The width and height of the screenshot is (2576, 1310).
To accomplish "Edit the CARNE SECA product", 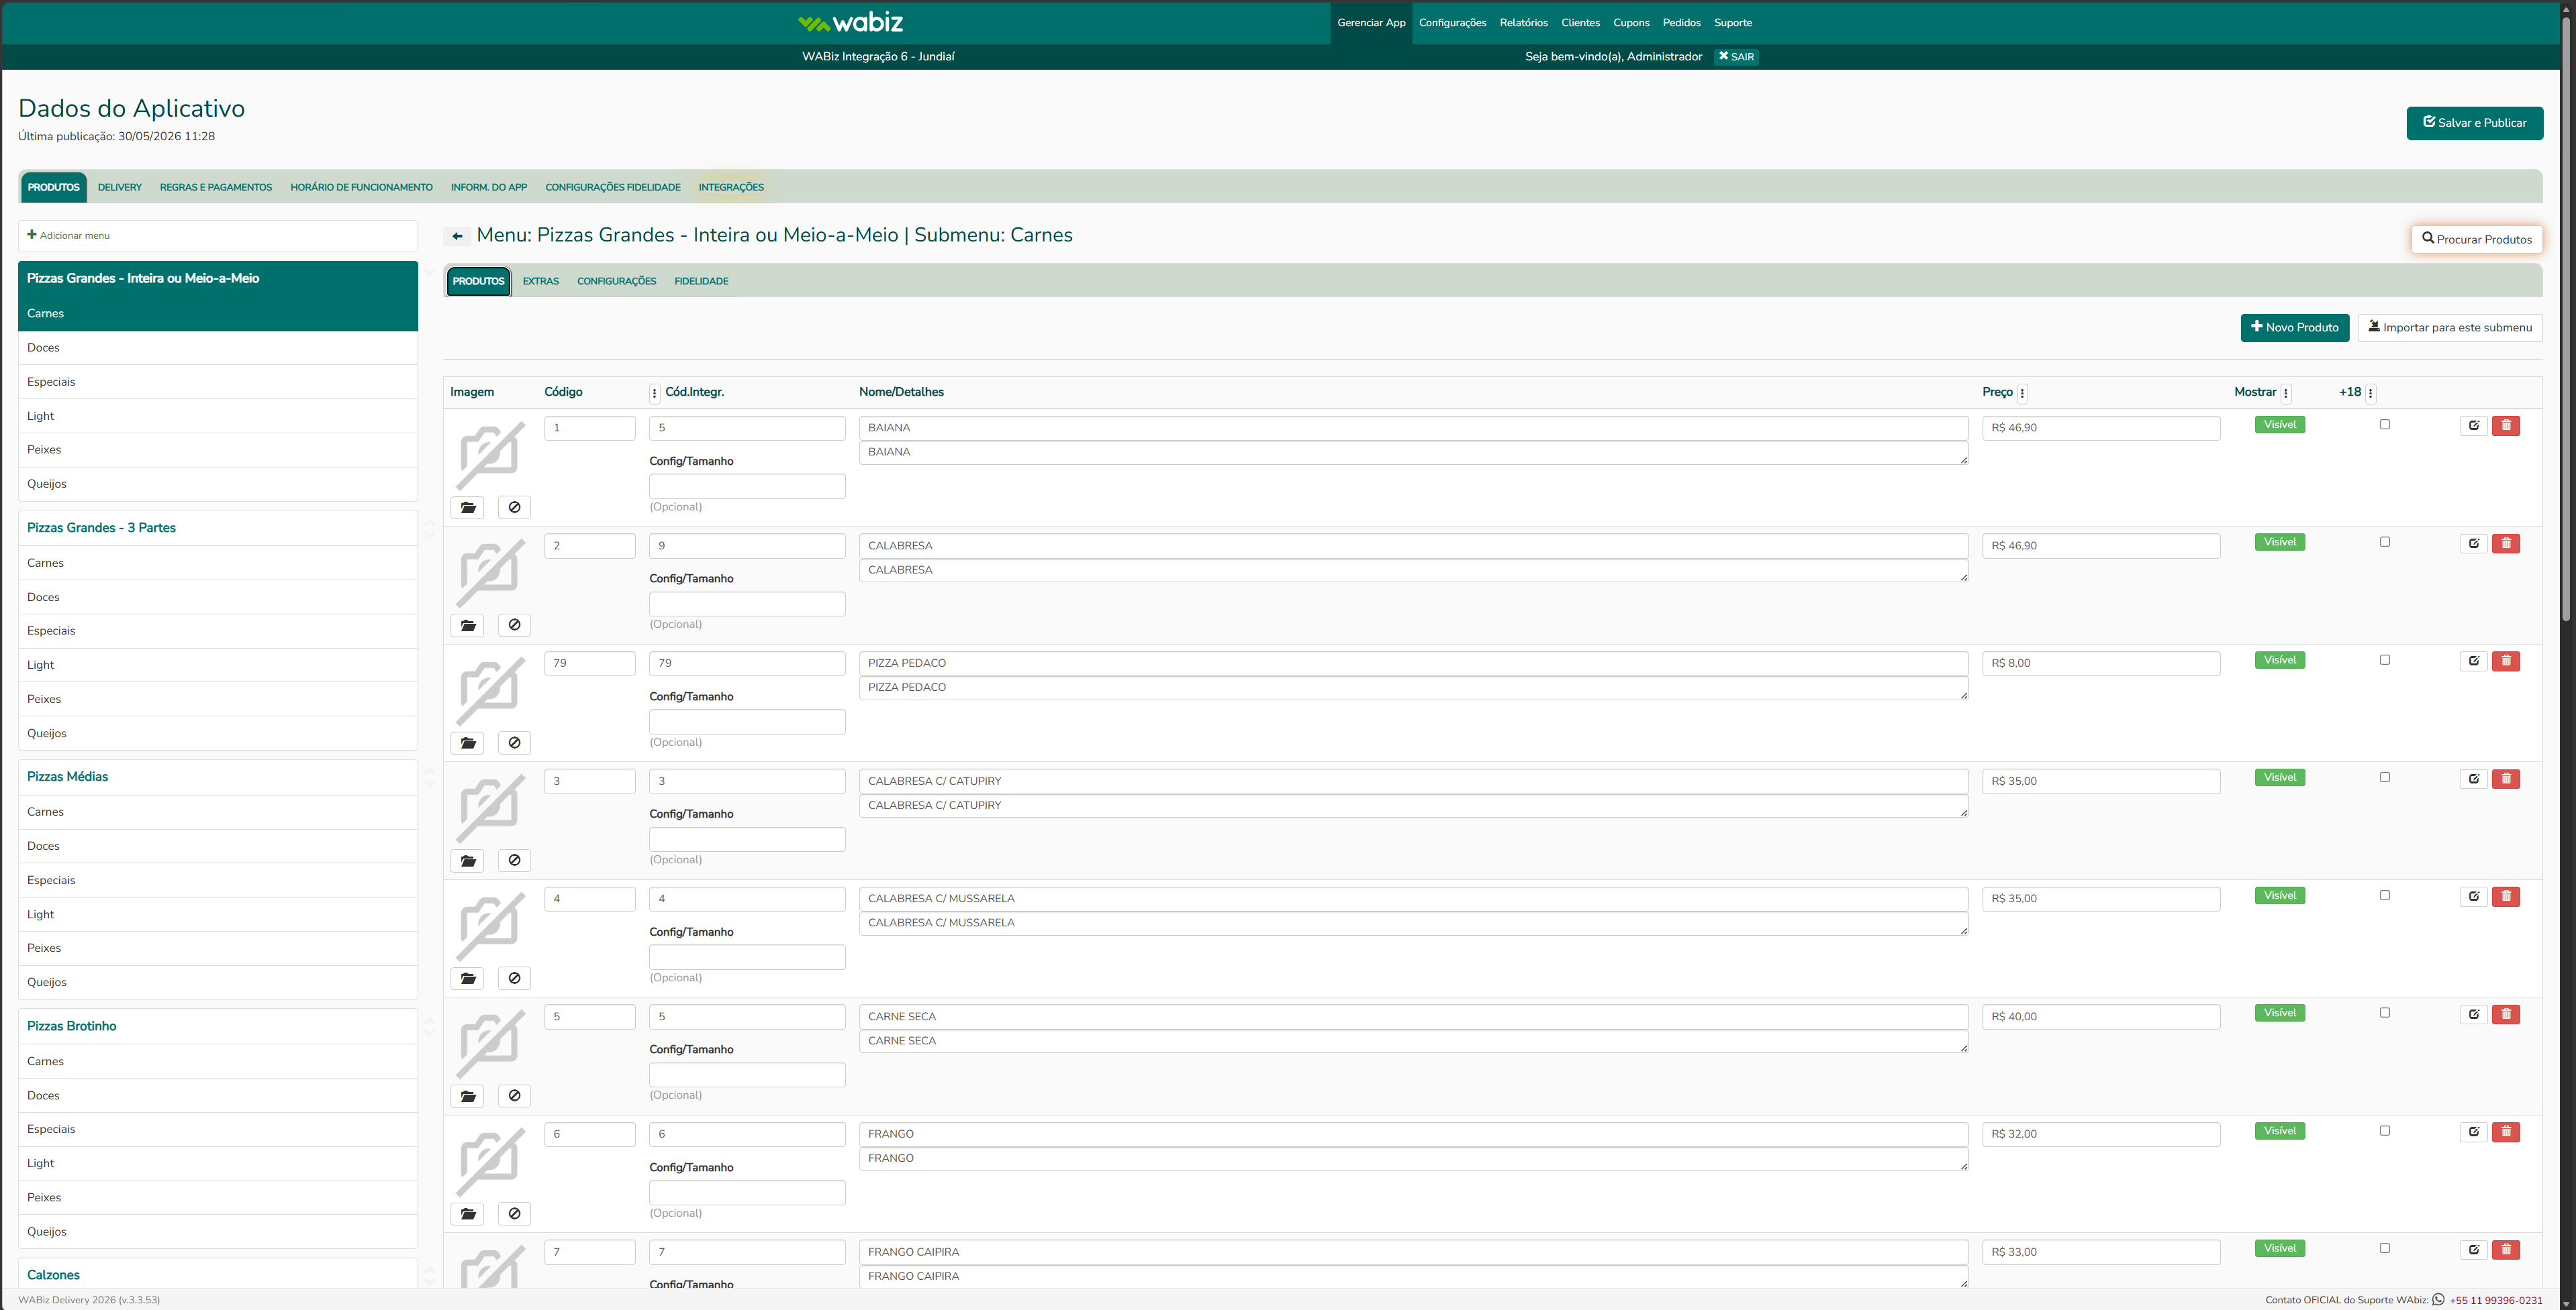I will [x=2473, y=1014].
